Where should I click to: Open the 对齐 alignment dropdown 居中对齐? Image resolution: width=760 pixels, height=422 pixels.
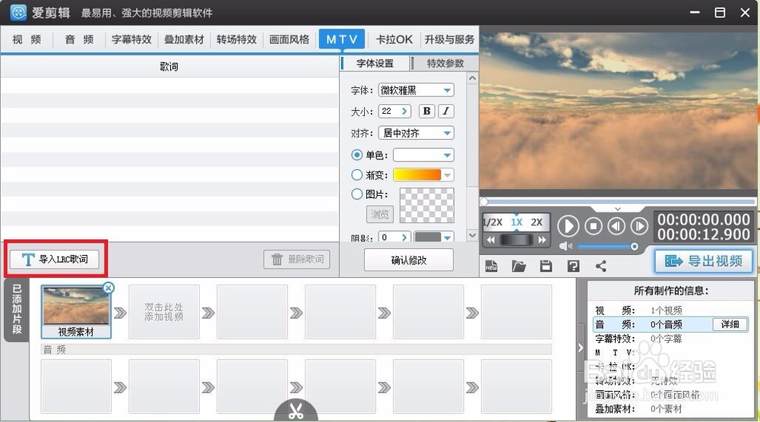tap(416, 133)
